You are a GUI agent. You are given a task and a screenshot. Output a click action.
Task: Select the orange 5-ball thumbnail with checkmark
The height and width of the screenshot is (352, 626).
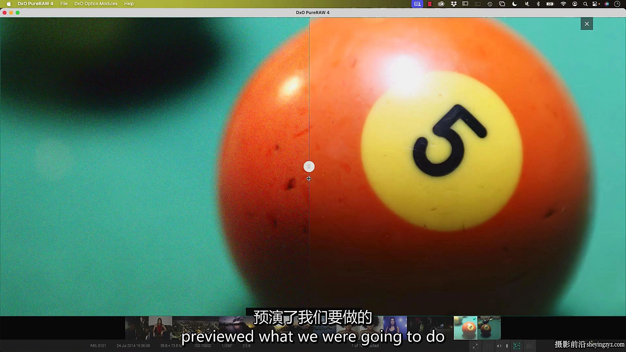coord(466,328)
